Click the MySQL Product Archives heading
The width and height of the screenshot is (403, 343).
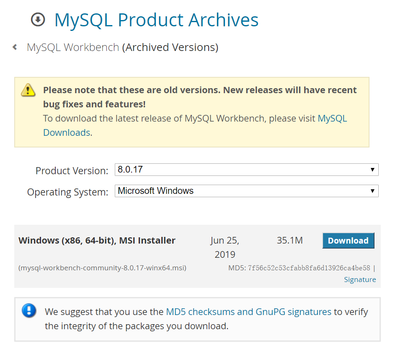point(156,20)
